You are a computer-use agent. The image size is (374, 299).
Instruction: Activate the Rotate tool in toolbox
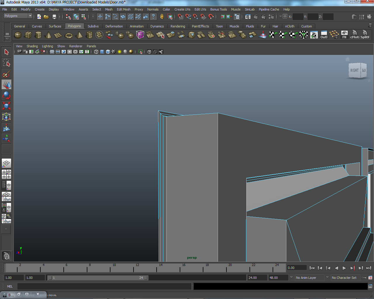(x=6, y=95)
